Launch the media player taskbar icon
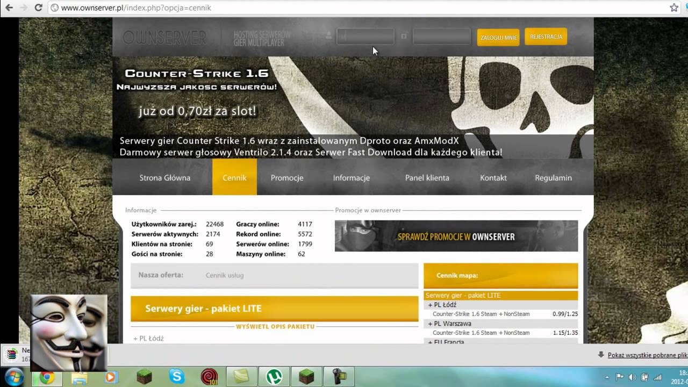Screen dimensions: 688x387 pyautogui.click(x=111, y=377)
